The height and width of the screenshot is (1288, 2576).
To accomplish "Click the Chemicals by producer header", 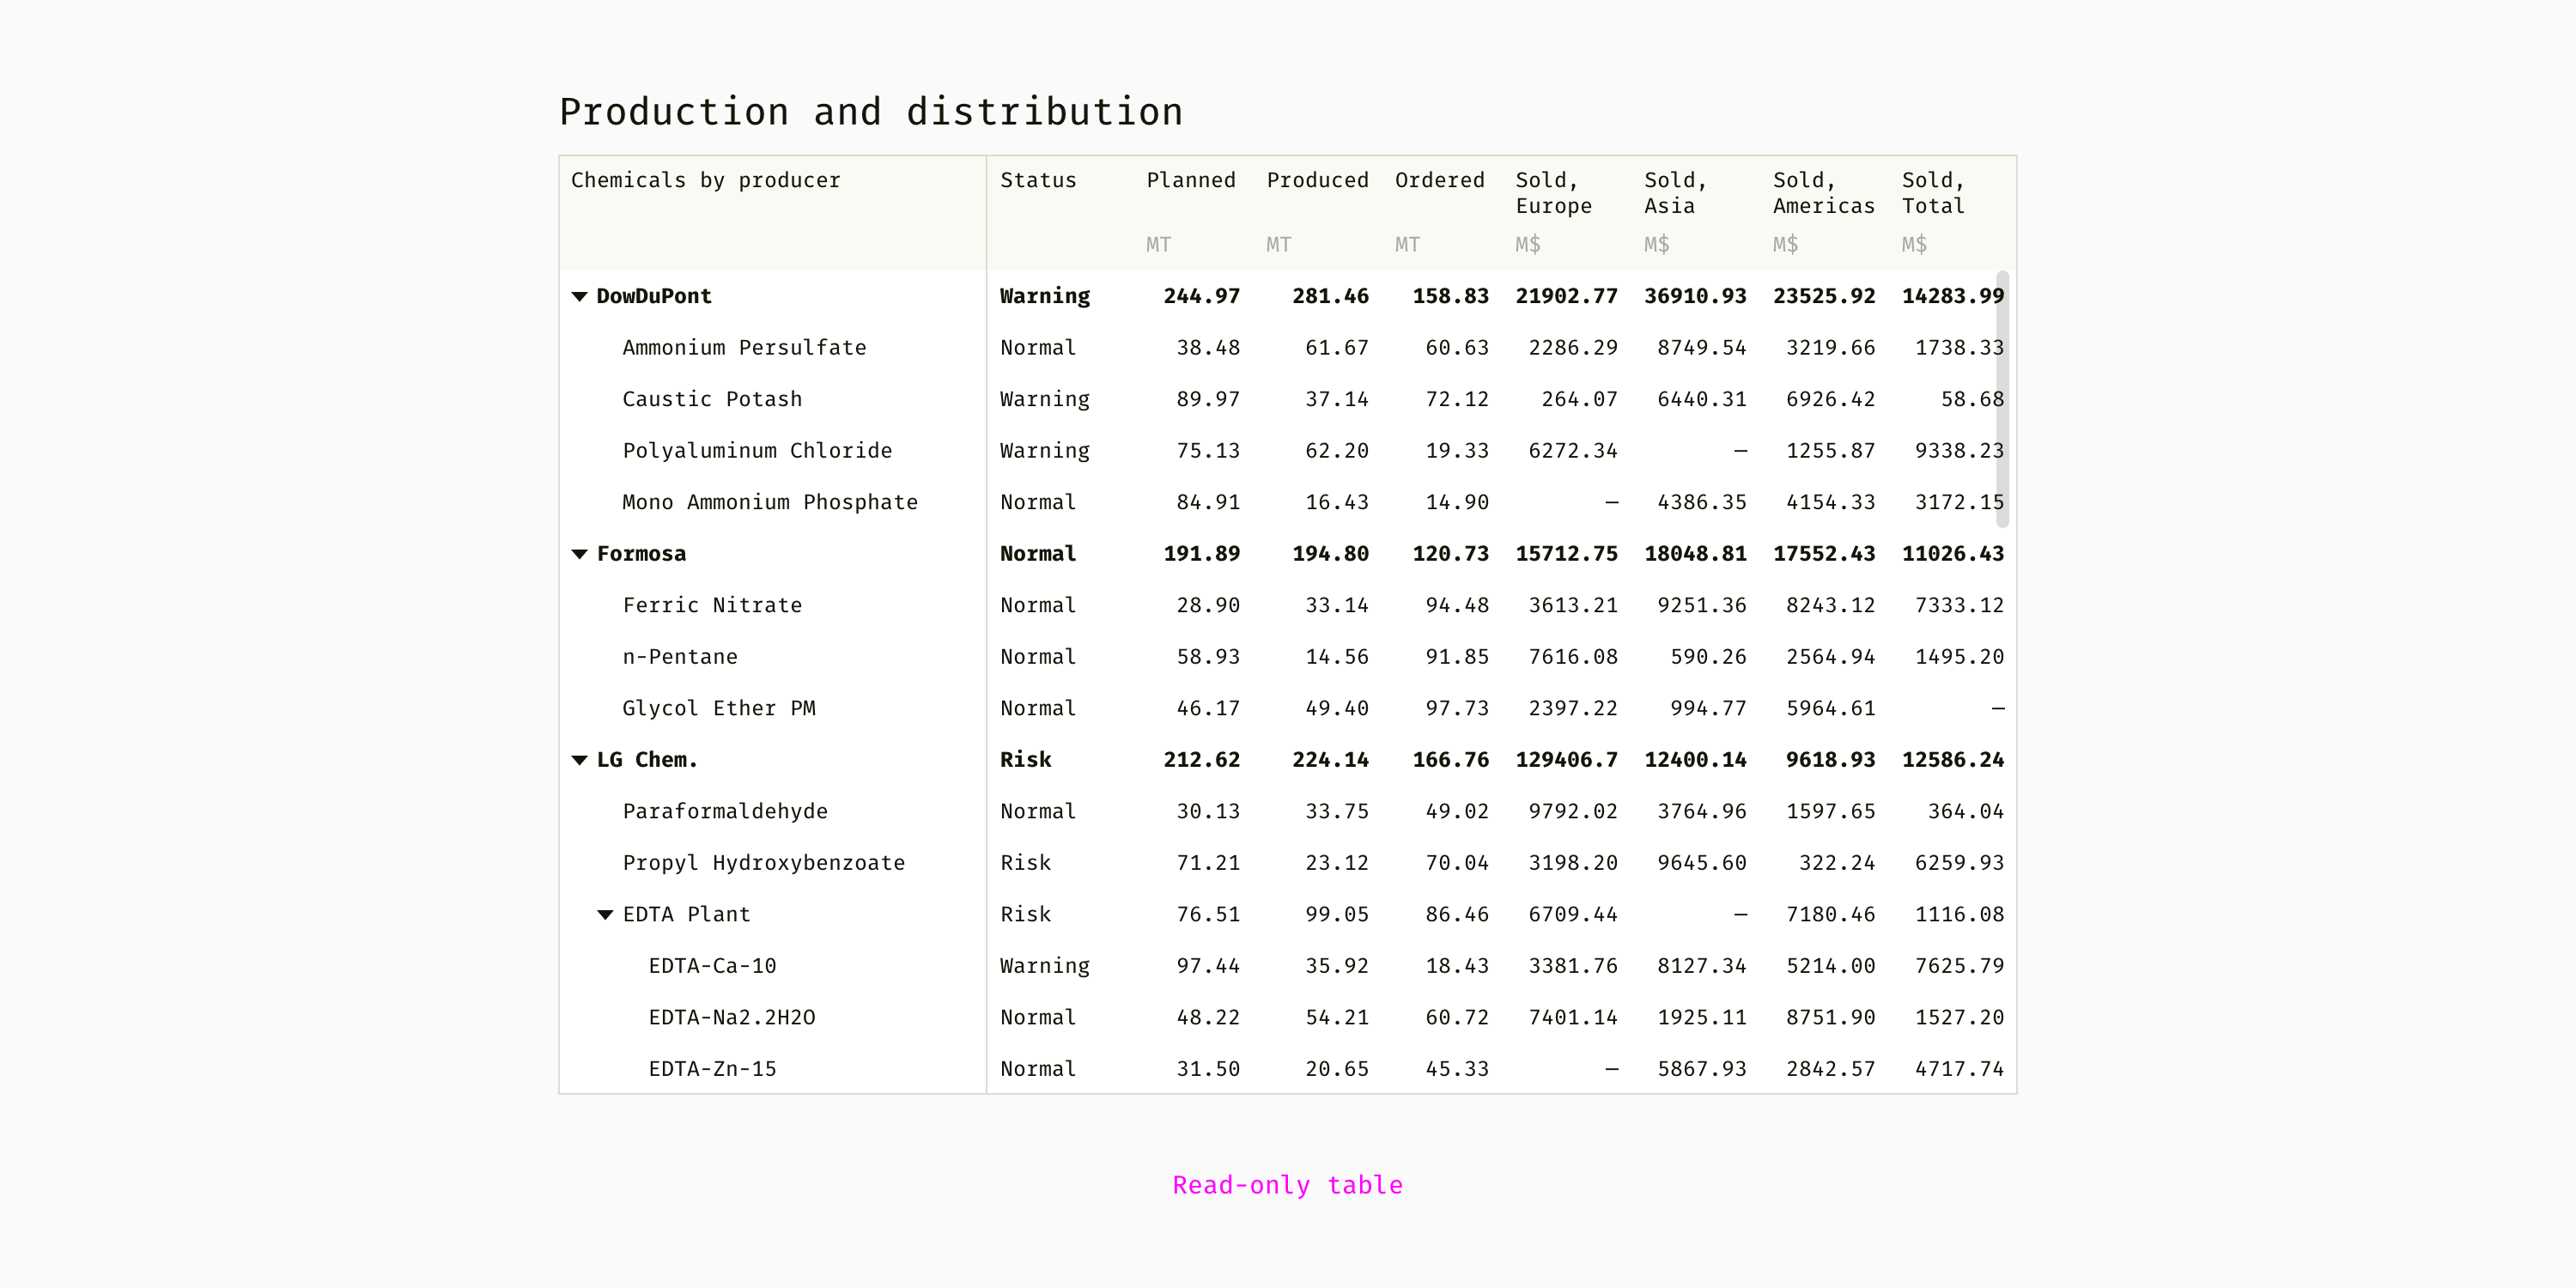I will tap(705, 181).
